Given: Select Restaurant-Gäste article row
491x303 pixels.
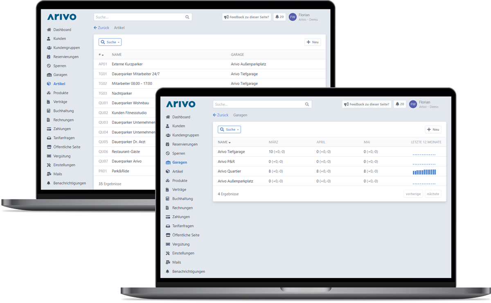Looking at the screenshot, I should [x=125, y=151].
